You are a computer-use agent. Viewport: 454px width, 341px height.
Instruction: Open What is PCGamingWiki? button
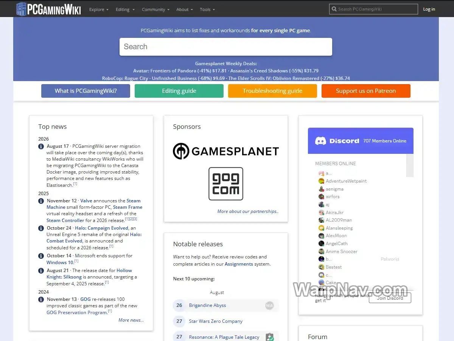click(x=86, y=91)
